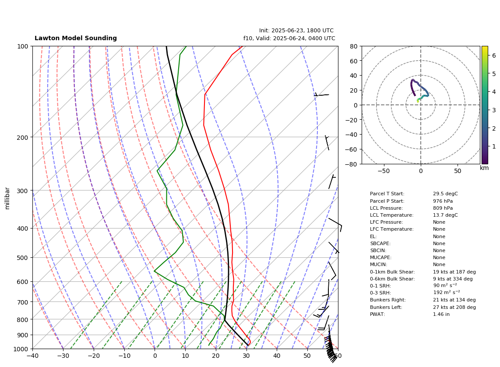
Task: Click the hodograph's 50 horizontal-axis tick label
Action: (x=458, y=171)
